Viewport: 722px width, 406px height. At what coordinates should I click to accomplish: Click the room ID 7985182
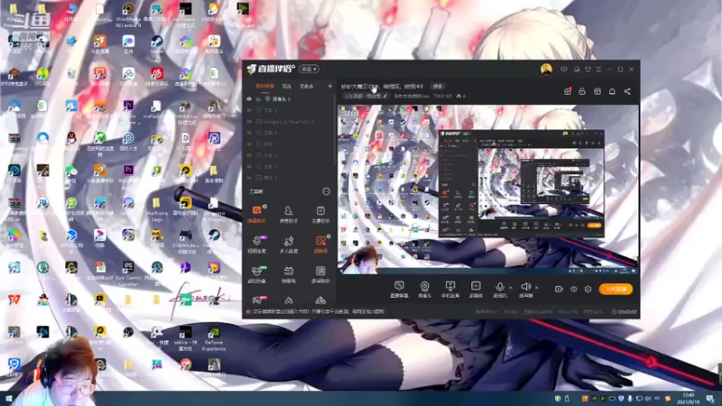point(442,97)
